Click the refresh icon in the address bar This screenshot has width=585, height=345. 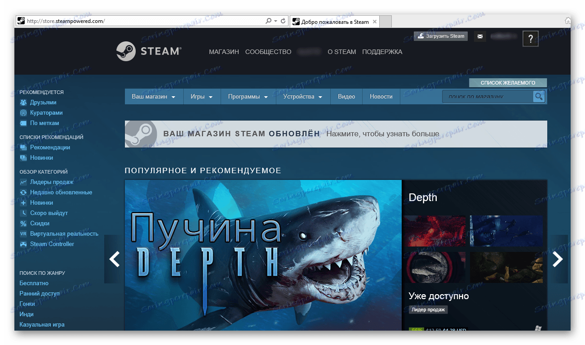pyautogui.click(x=283, y=21)
